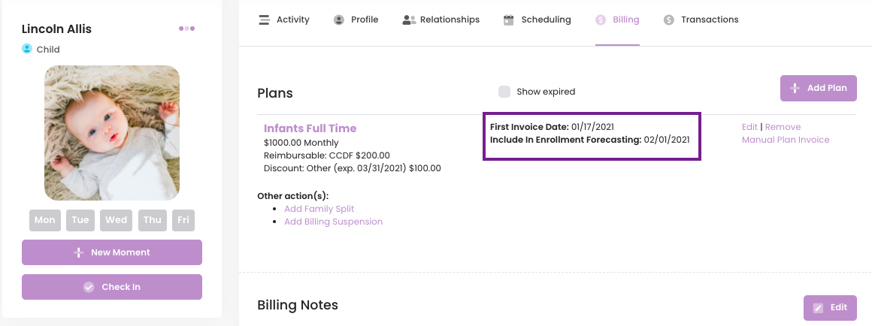Enable the Show expired checkbox
This screenshot has height=326, width=872.
(504, 92)
